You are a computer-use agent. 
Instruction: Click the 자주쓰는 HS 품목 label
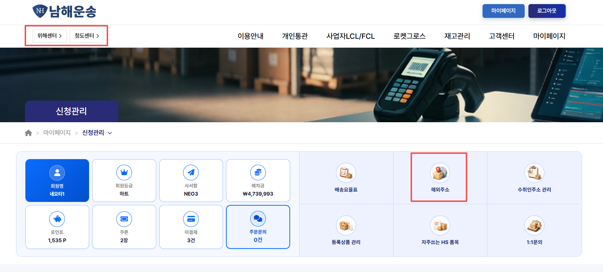(x=440, y=242)
